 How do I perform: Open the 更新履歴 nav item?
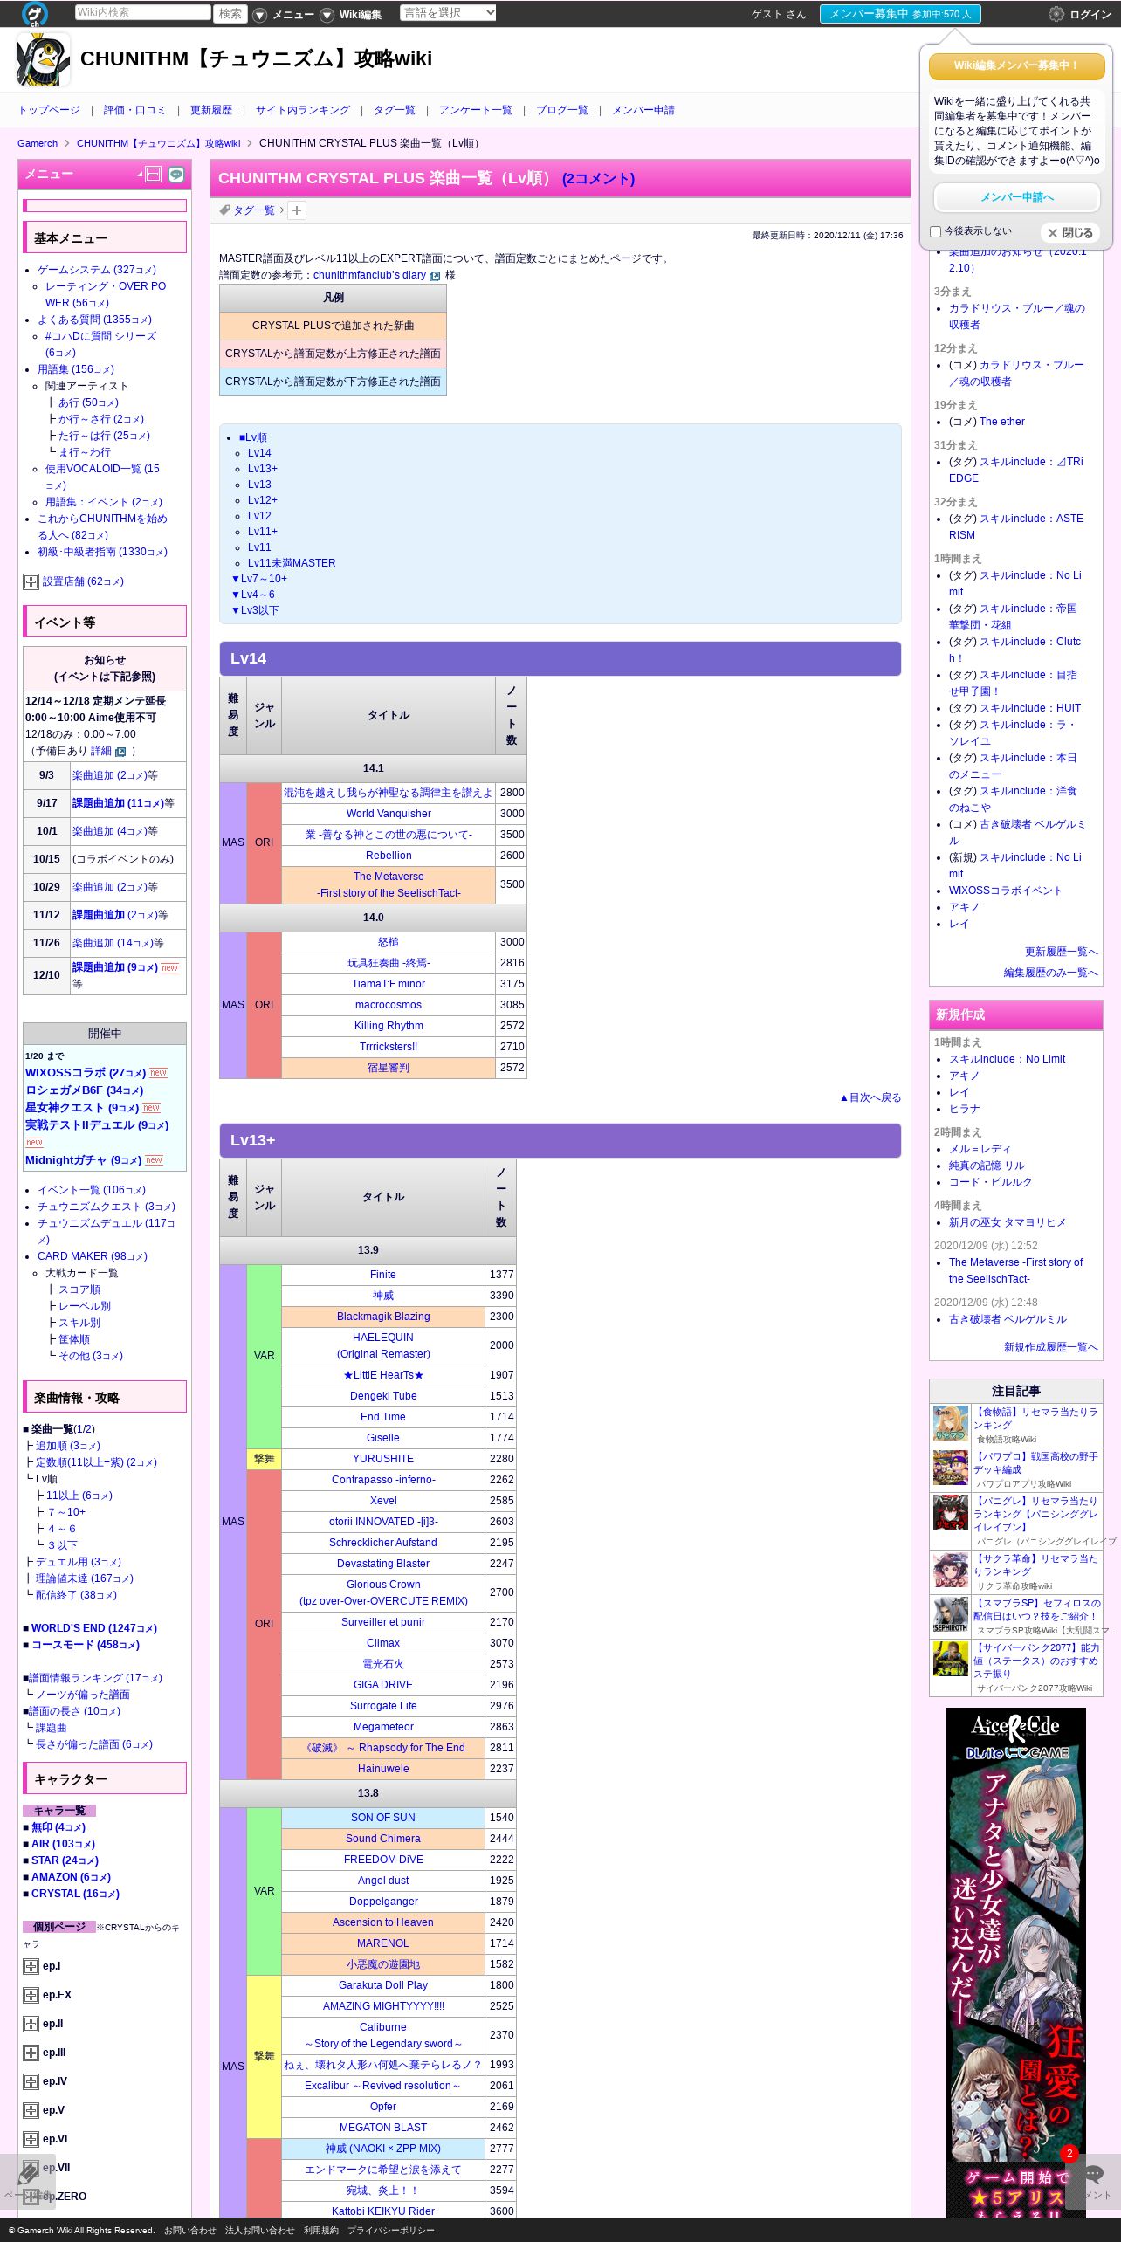point(211,110)
